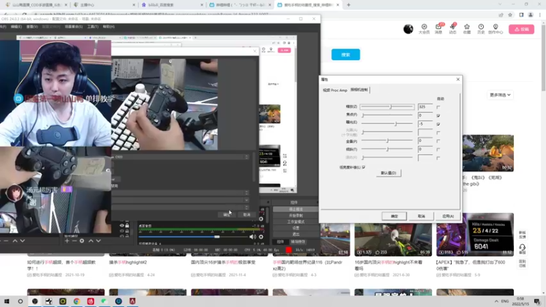
Task: Toggle lock on the first OBS source
Action: (127, 226)
